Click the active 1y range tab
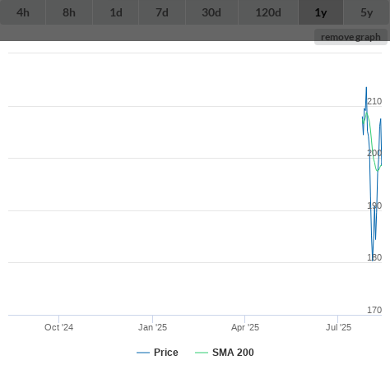The width and height of the screenshot is (390, 374). (x=321, y=12)
